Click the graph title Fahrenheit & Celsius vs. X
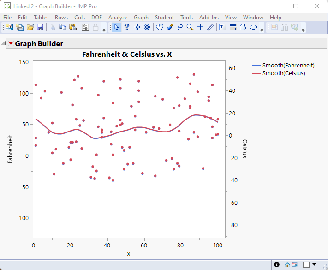The height and width of the screenshot is (270, 328). (x=127, y=54)
